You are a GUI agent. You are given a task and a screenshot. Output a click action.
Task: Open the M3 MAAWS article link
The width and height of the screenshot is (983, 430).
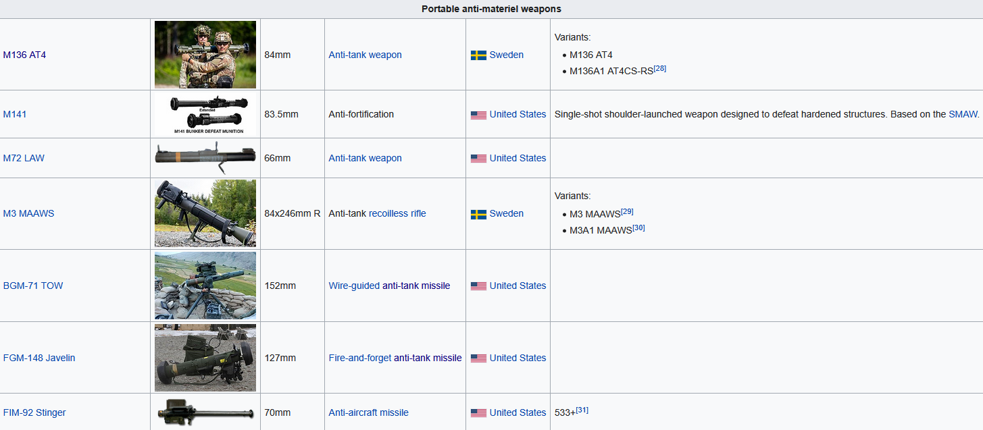coord(28,213)
